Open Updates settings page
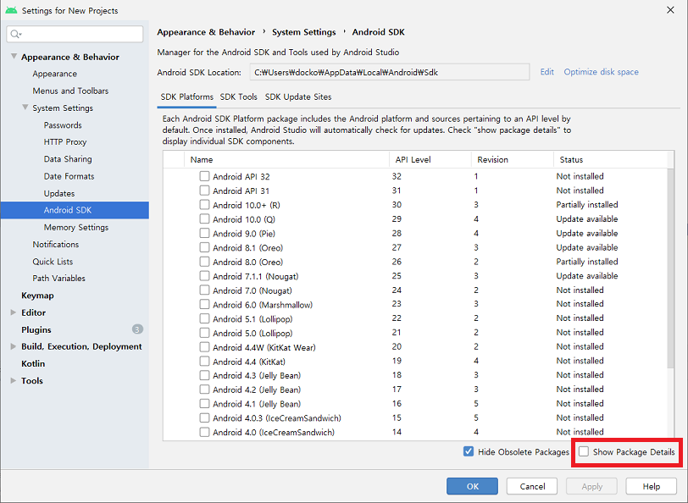The width and height of the screenshot is (688, 503). [59, 193]
